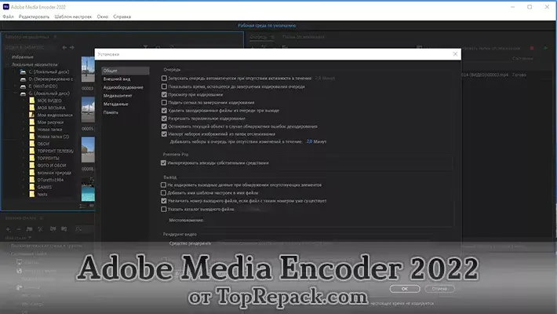Click the green start queue play icon
This screenshot has height=314, width=557.
[546, 48]
